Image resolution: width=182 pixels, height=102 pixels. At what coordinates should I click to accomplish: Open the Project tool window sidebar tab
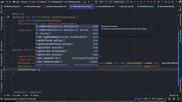click(x=1, y=9)
